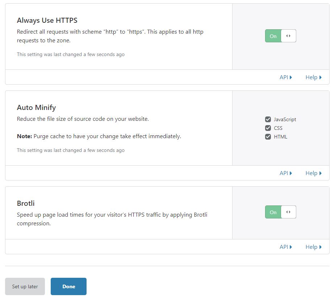The image size is (335, 302).
Task: Click the Set up later button
Action: coord(25,286)
